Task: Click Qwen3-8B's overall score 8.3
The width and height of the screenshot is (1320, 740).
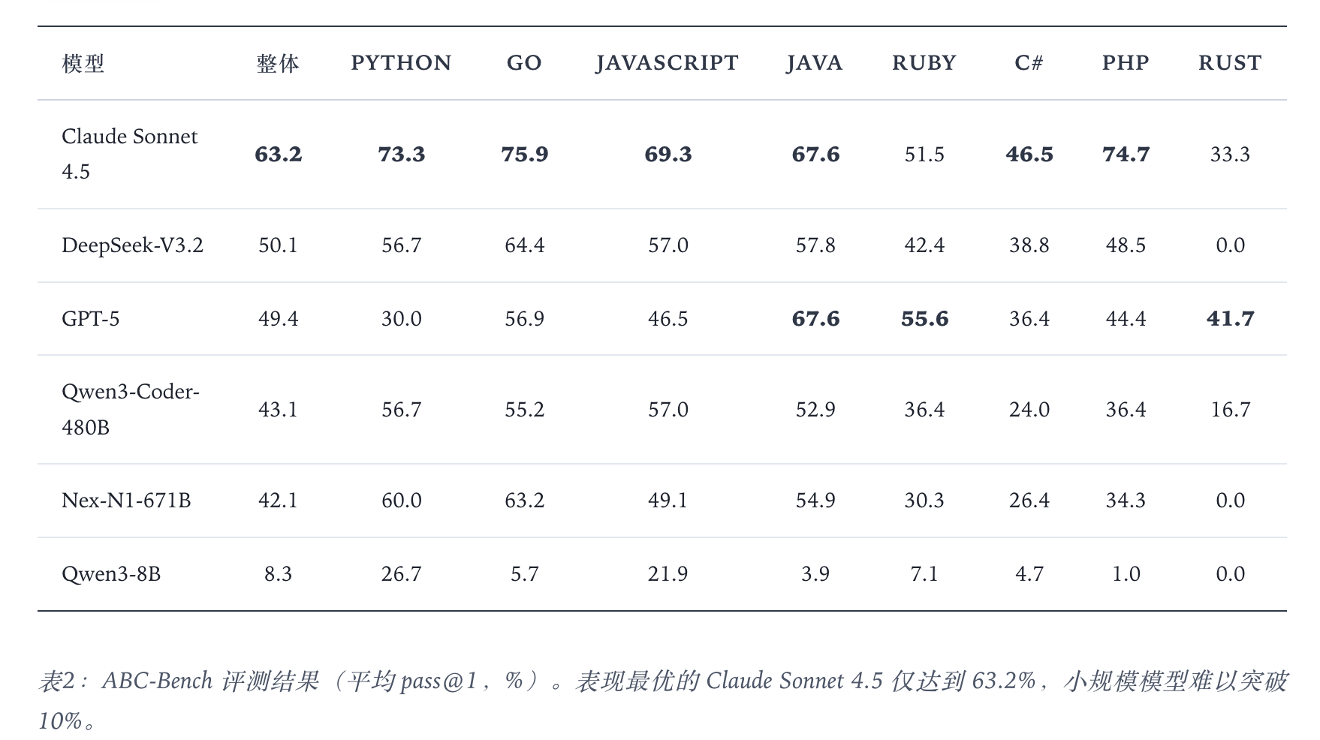Action: point(278,574)
